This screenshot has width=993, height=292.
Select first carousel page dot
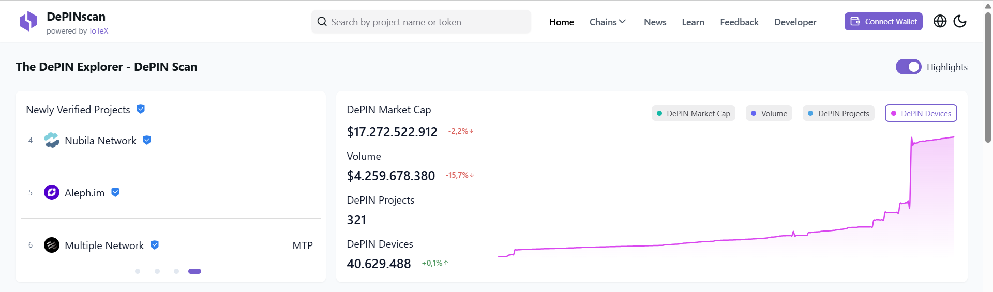(138, 271)
